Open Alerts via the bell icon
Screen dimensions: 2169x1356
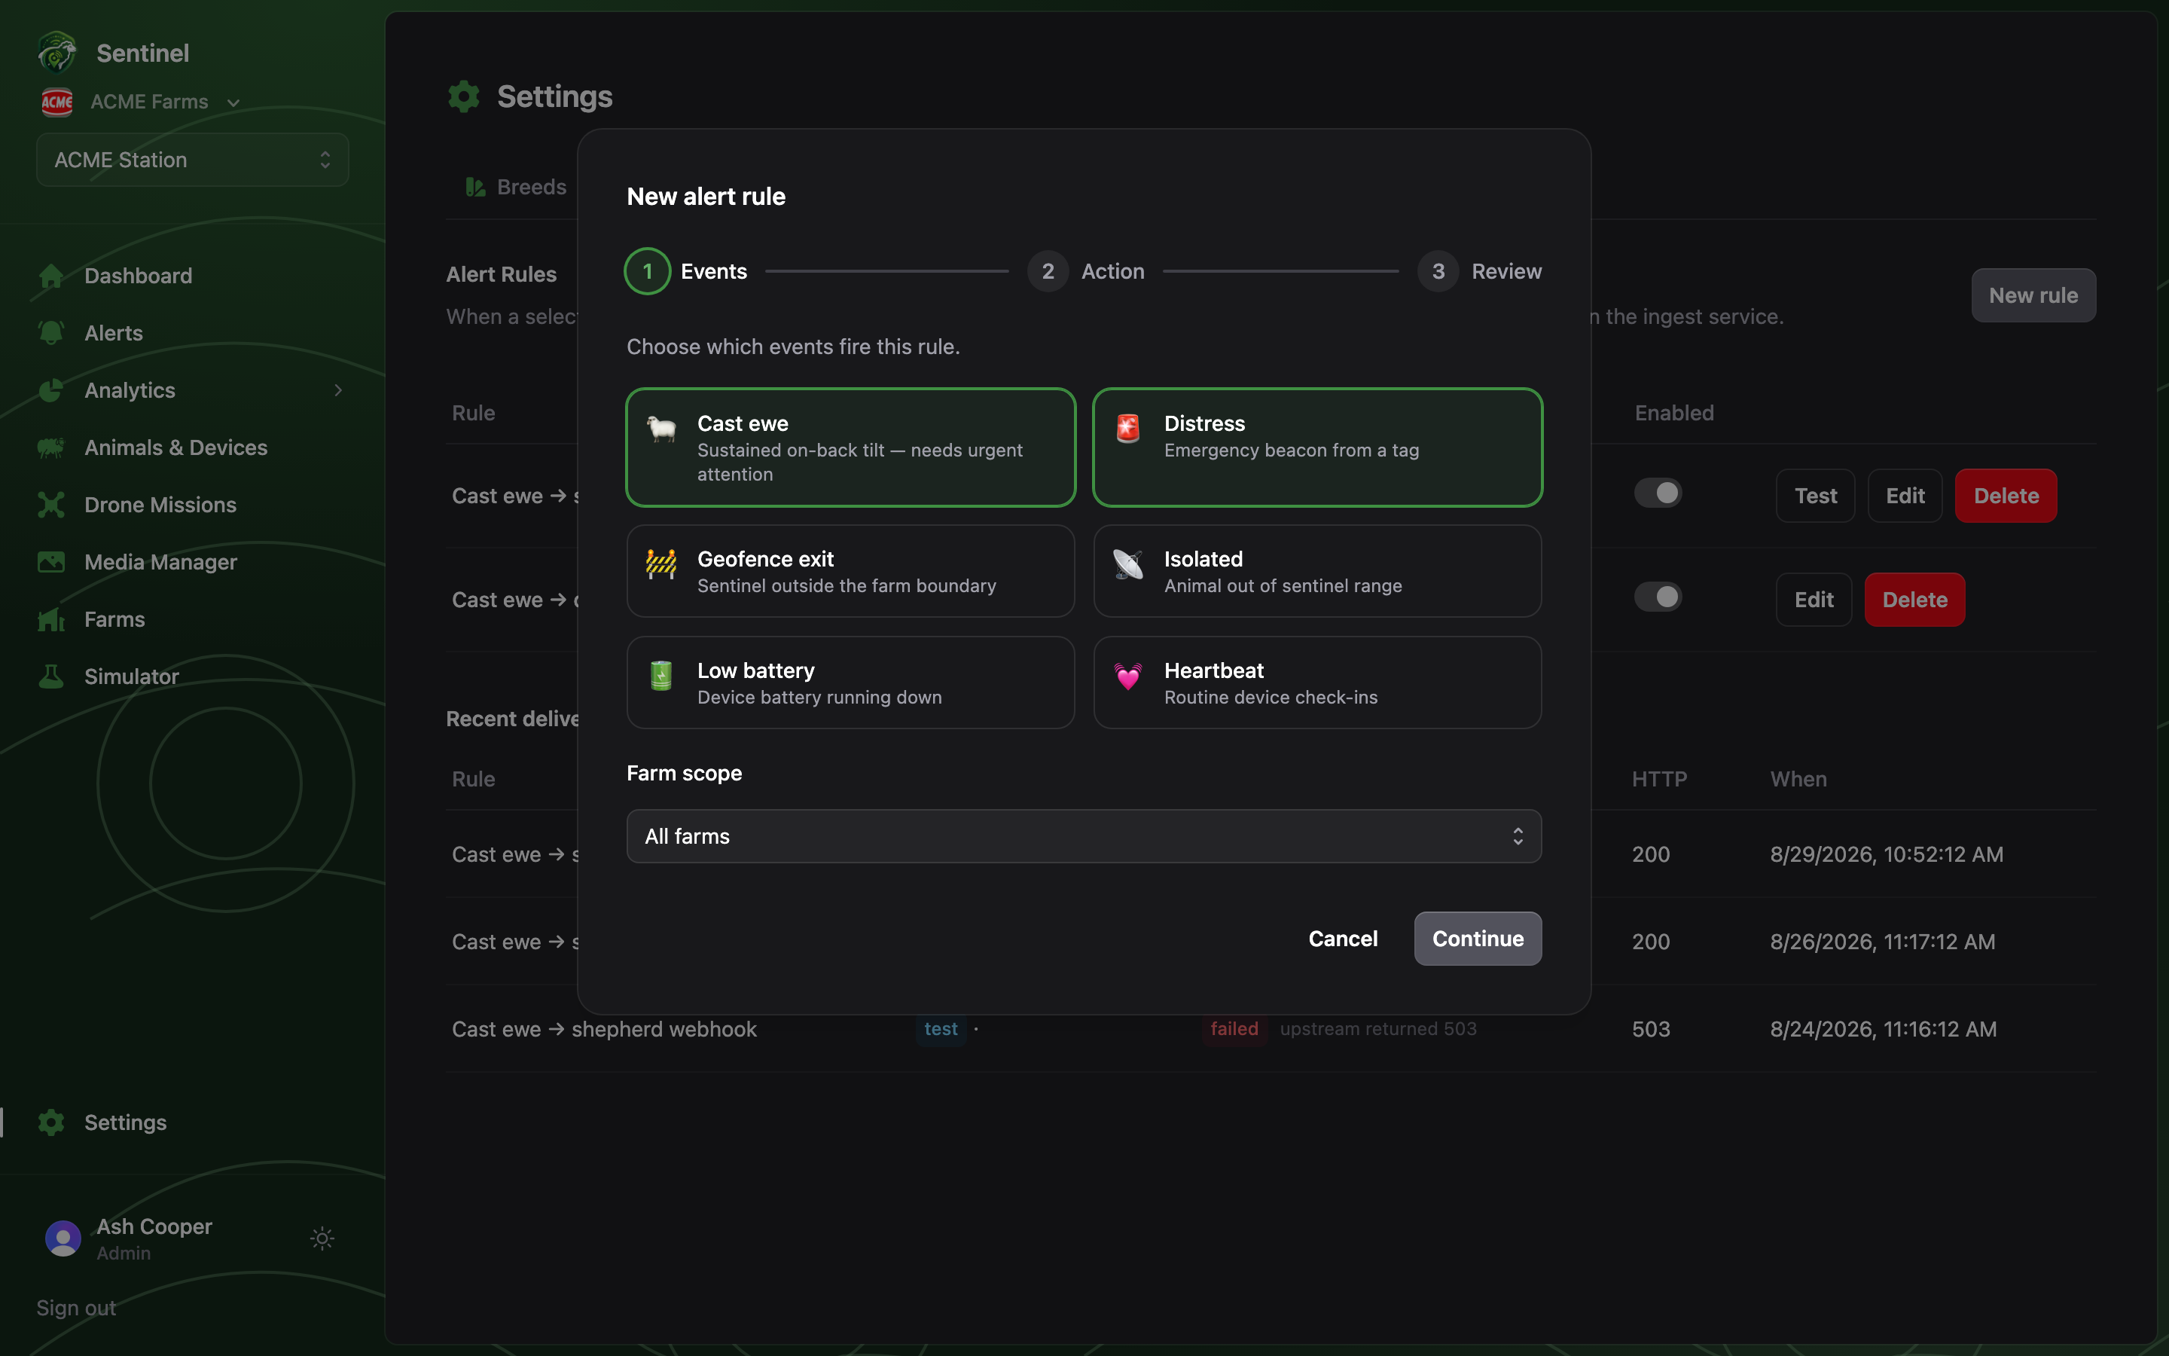(x=51, y=333)
